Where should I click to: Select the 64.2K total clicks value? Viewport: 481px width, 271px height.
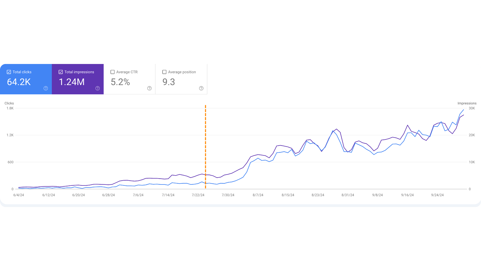click(x=19, y=82)
